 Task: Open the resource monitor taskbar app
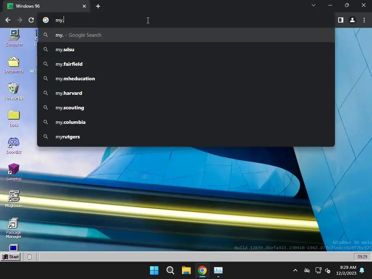pyautogui.click(x=218, y=270)
